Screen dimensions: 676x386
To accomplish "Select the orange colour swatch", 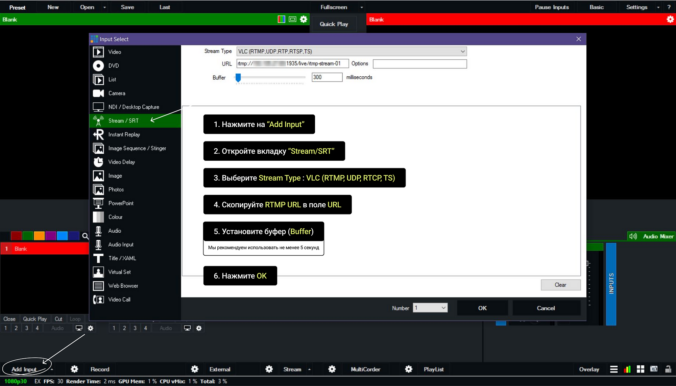I will [x=39, y=236].
